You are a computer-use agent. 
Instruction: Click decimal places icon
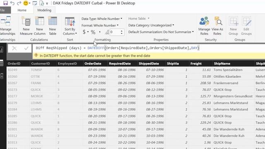pyautogui.click(x=107, y=32)
